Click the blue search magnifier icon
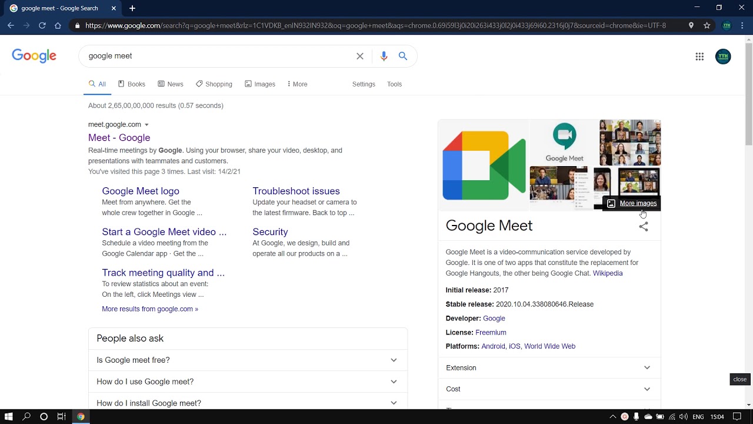This screenshot has width=753, height=424. pos(403,56)
